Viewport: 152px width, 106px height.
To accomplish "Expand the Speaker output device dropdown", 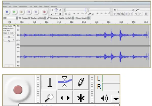I will (x=45, y=18).
